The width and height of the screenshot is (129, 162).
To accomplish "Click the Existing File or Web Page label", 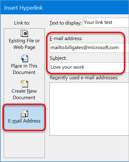I will (x=24, y=44).
